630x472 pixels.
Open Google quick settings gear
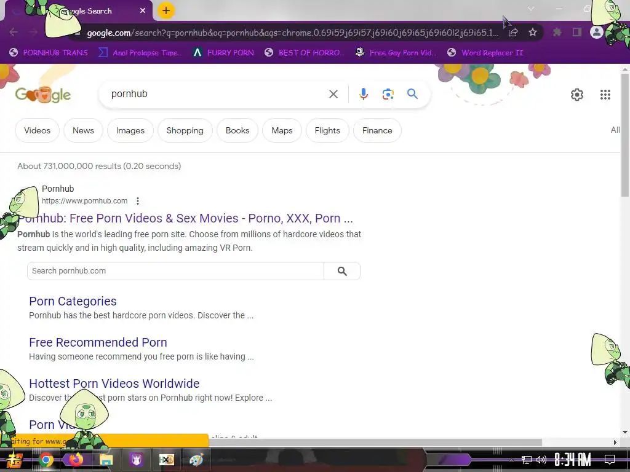[x=577, y=95]
